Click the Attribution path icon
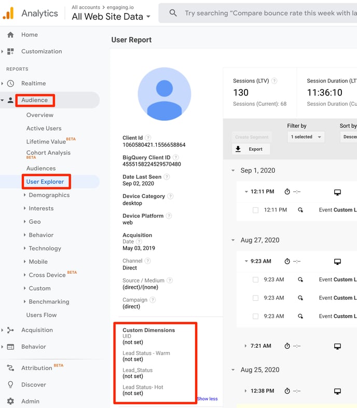Screen dimensions: 357x408 10,368
